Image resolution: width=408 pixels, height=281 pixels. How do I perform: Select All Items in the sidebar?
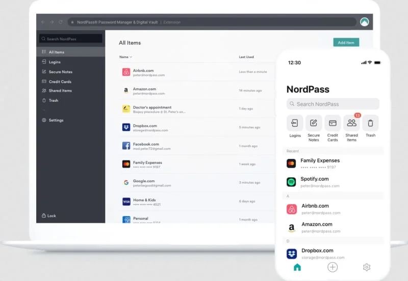click(x=71, y=52)
